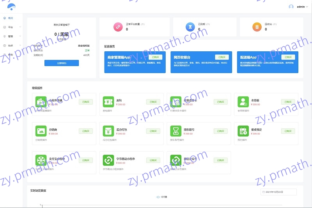
Task: Click the 平台 sidebar icon
Action: 5,27
